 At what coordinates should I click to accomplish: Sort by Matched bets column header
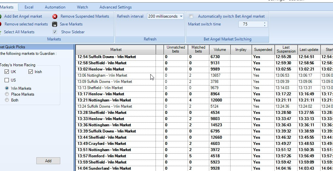(198, 50)
